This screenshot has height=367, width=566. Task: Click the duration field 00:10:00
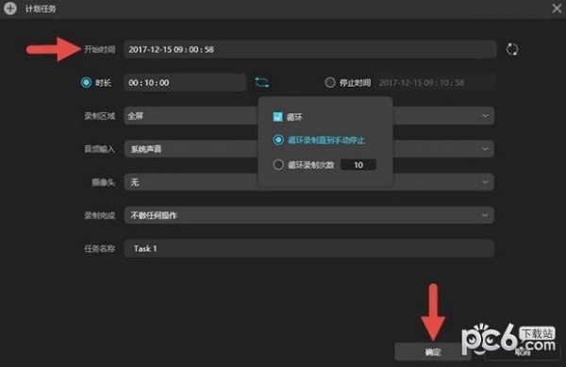(185, 83)
